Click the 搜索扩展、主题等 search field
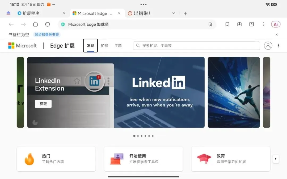This screenshot has height=179, width=287. 197,46
